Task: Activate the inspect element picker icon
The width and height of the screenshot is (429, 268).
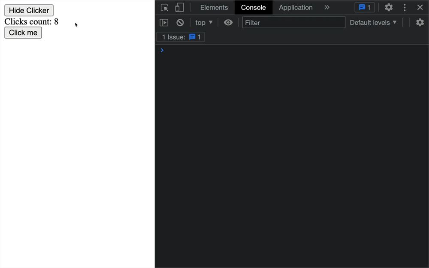Action: tap(164, 7)
